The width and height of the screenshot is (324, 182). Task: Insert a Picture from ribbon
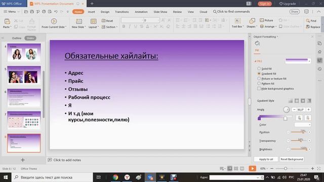pyautogui.click(x=267, y=20)
